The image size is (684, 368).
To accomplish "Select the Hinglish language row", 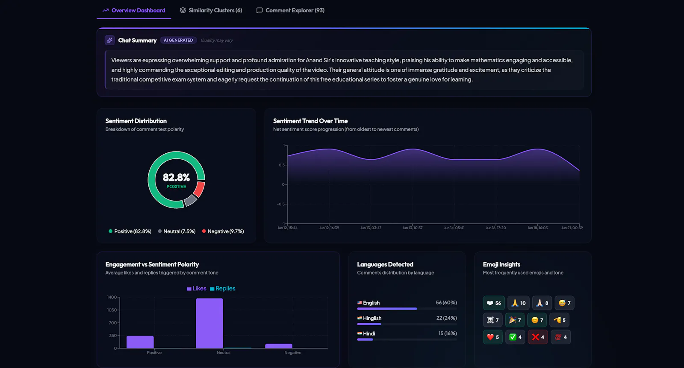I will point(407,321).
